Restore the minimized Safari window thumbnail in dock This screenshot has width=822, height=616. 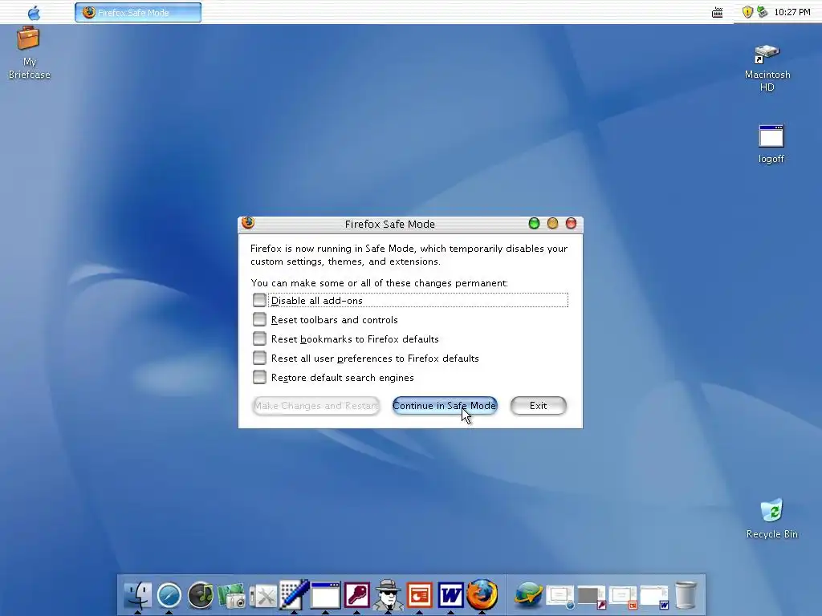pyautogui.click(x=560, y=597)
